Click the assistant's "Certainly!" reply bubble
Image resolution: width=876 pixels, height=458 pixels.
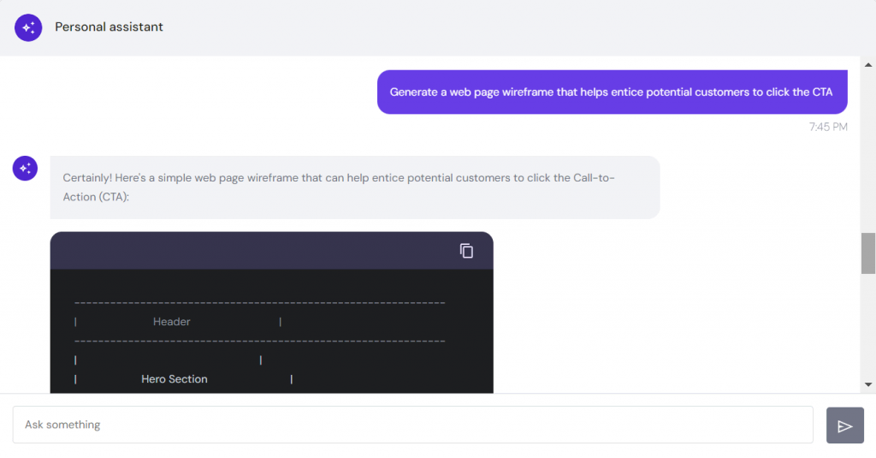(x=354, y=187)
